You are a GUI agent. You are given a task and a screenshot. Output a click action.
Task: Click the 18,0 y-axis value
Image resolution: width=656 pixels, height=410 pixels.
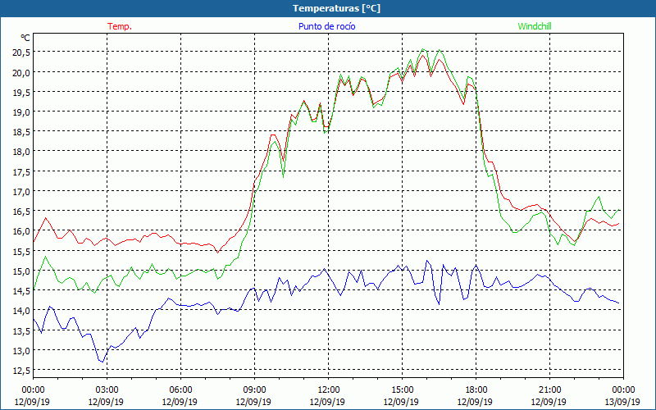[21, 152]
